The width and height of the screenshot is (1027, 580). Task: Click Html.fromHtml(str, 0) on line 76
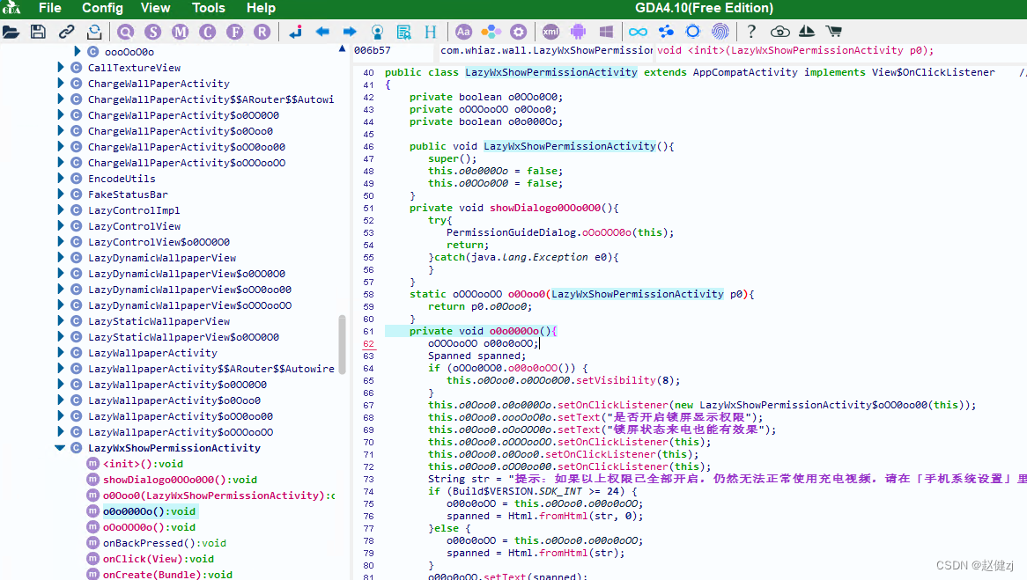(576, 516)
